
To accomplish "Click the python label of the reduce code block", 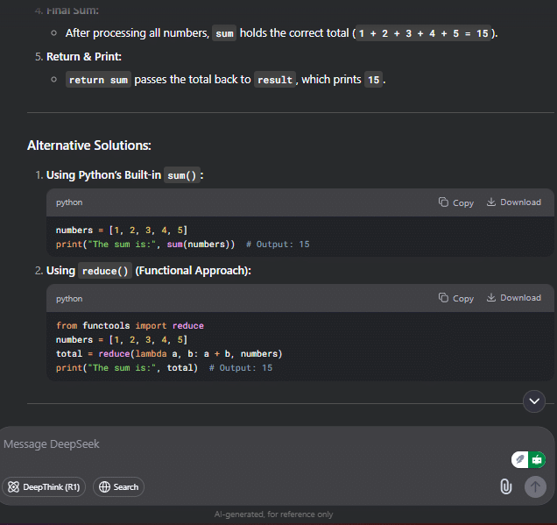I will click(x=69, y=299).
